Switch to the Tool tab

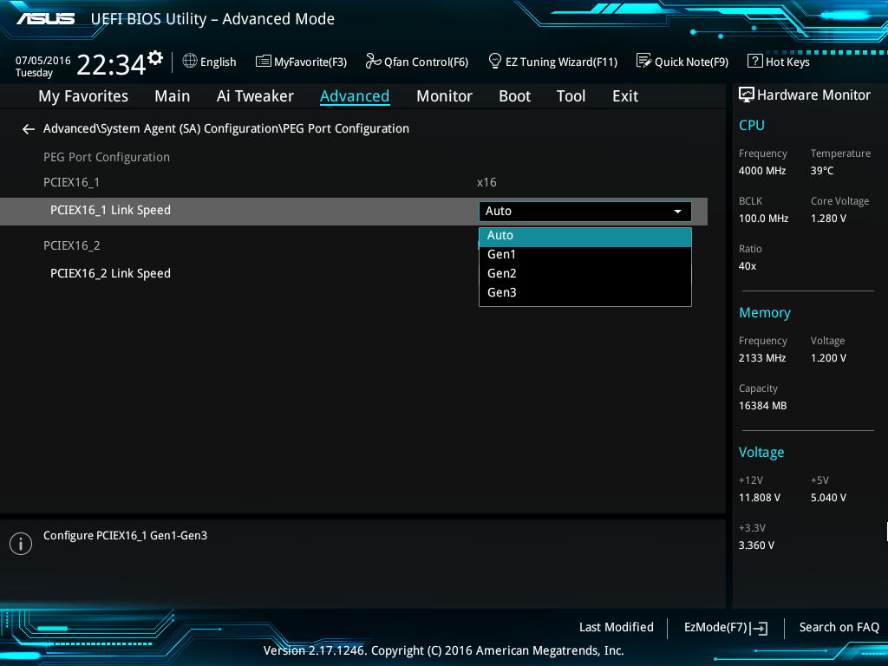[x=571, y=96]
